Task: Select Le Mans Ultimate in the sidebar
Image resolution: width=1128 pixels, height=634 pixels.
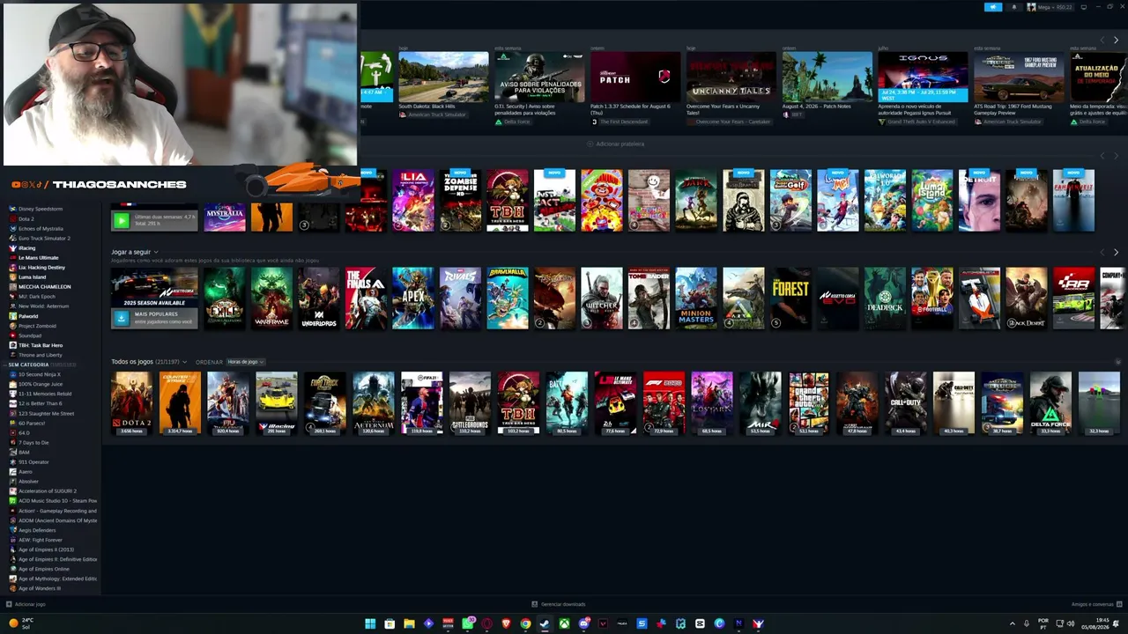Action: [x=38, y=258]
